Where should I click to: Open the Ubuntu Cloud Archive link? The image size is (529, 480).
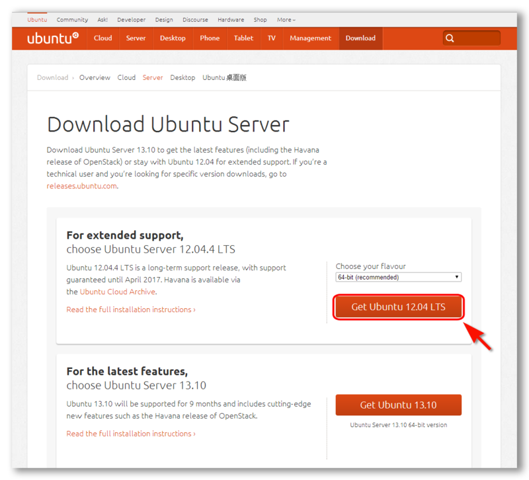point(118,292)
